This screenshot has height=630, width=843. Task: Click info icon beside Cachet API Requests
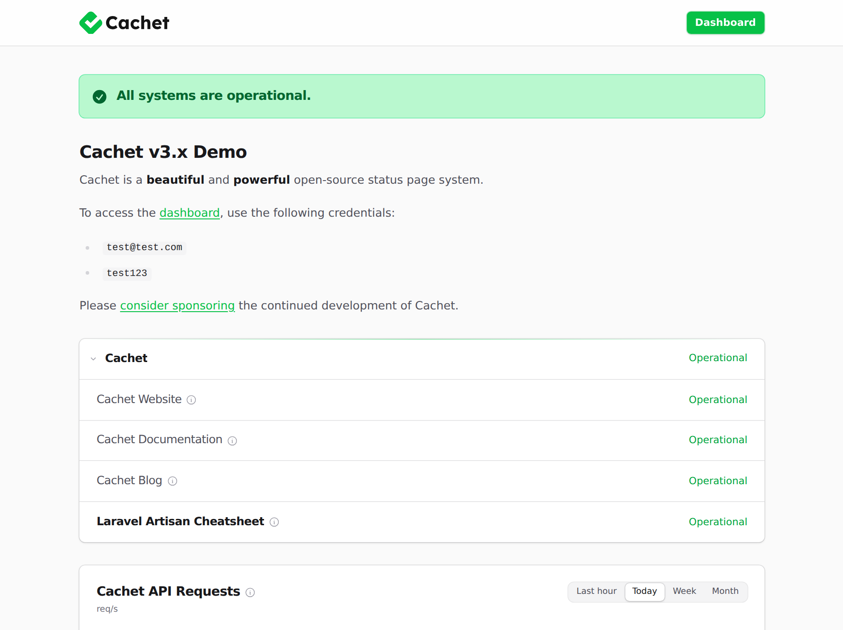250,593
